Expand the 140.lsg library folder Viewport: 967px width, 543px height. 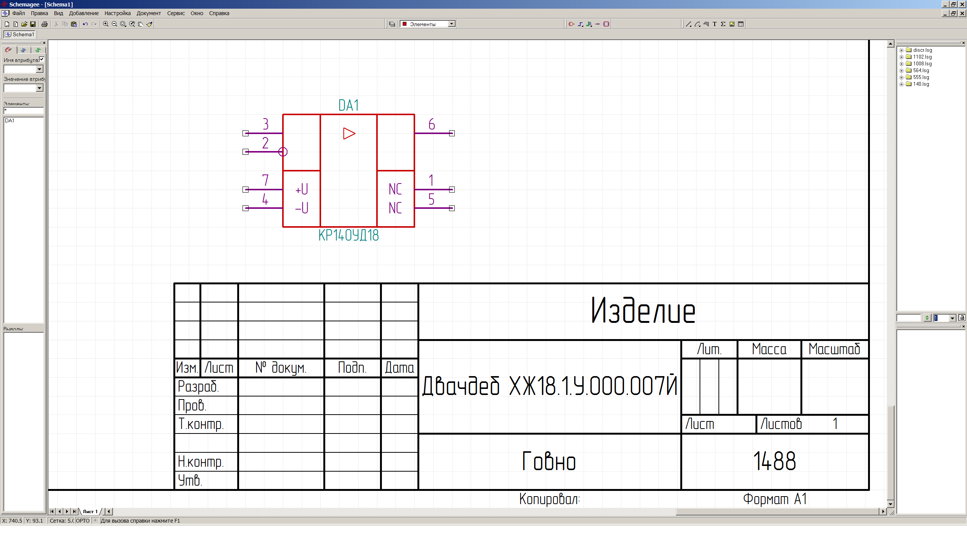click(x=901, y=84)
